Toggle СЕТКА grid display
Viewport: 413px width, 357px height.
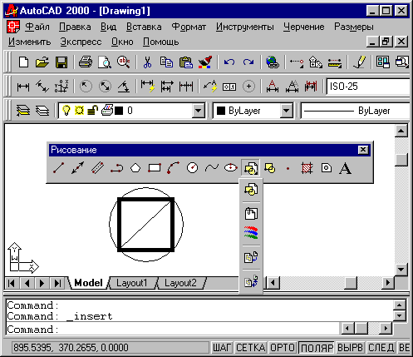point(251,348)
